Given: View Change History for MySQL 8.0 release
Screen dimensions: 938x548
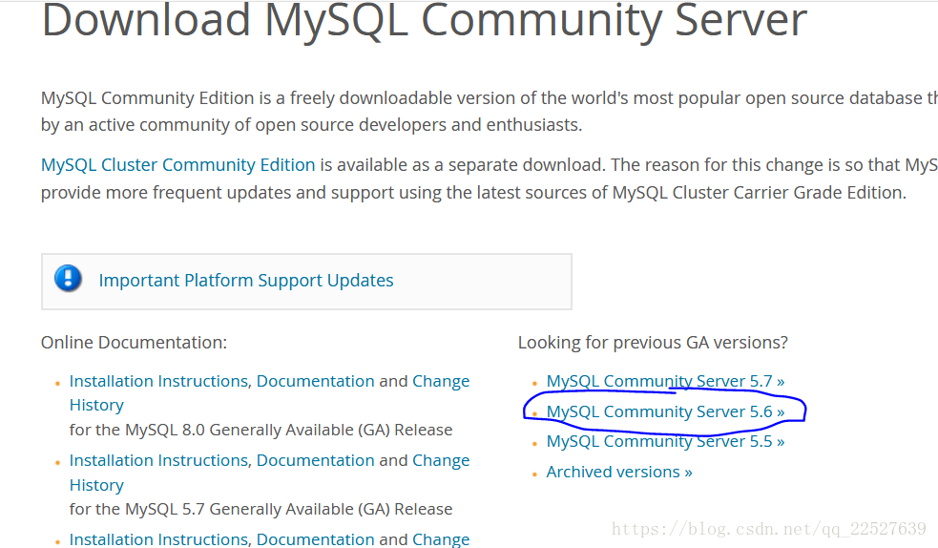Looking at the screenshot, I should click(x=440, y=381).
